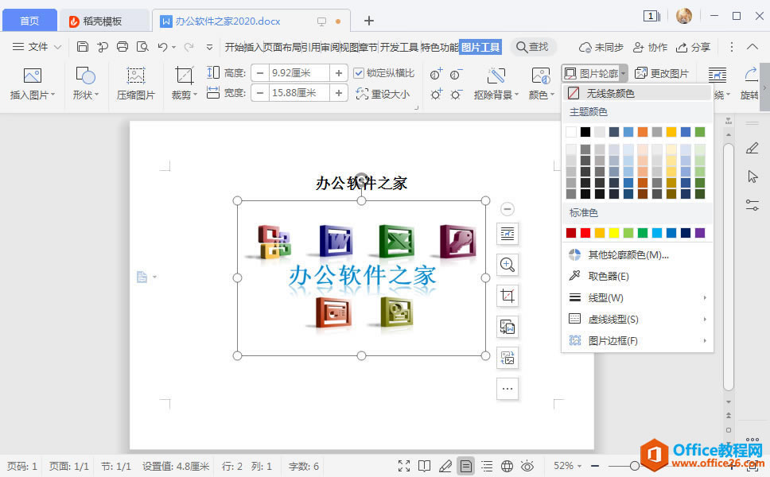Image resolution: width=770 pixels, height=477 pixels.
Task: Click Remove Background (抠除背景) icon
Action: [x=496, y=76]
